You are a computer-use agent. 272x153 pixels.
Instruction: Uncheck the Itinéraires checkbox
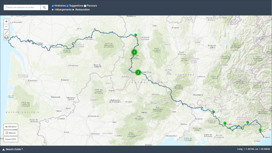click(53, 6)
